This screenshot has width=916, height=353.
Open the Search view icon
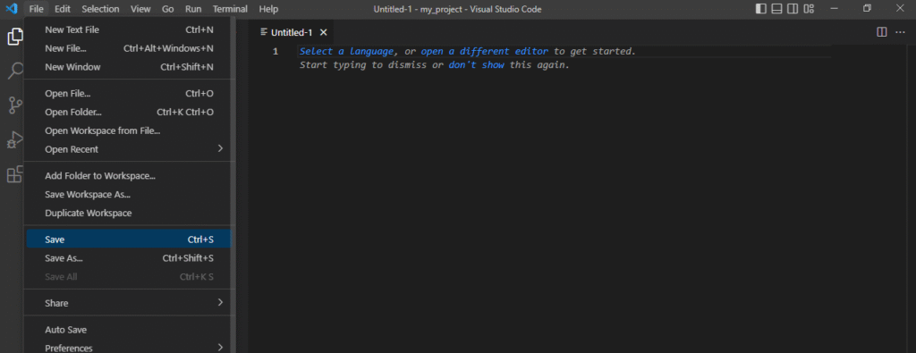pos(14,71)
